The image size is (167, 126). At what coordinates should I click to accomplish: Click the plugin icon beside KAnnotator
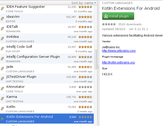pyautogui.click(x=2, y=89)
